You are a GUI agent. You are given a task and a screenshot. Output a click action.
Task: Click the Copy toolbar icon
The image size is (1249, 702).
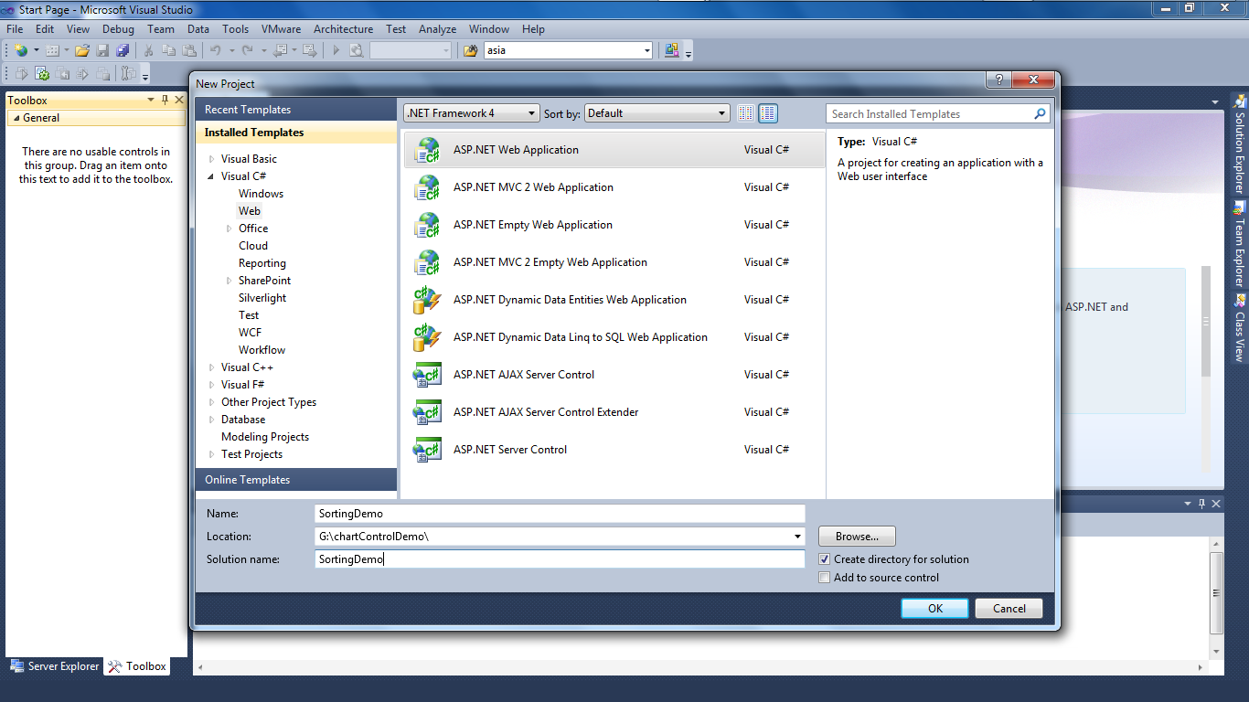tap(169, 50)
